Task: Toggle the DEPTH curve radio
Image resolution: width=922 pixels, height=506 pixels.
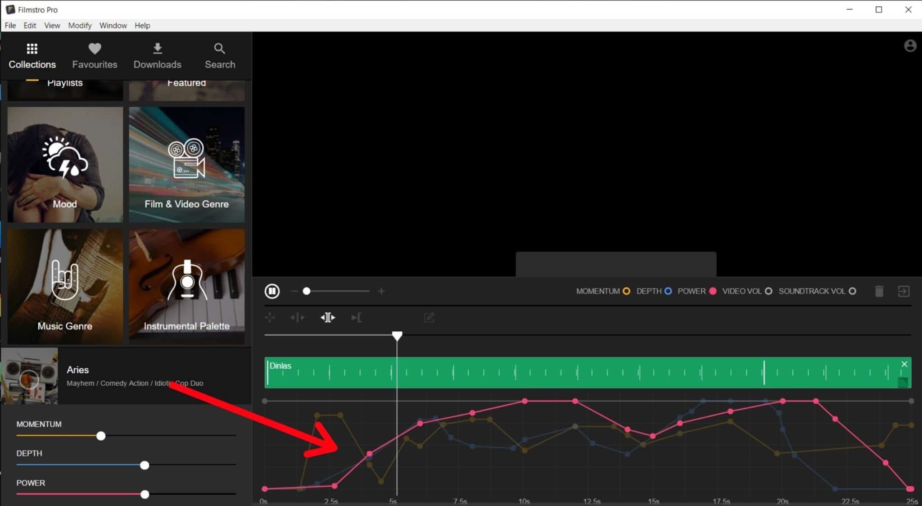Action: click(668, 291)
